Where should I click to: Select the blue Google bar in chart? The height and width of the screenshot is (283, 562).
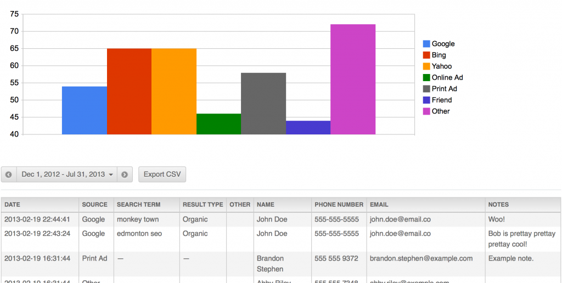tap(84, 110)
